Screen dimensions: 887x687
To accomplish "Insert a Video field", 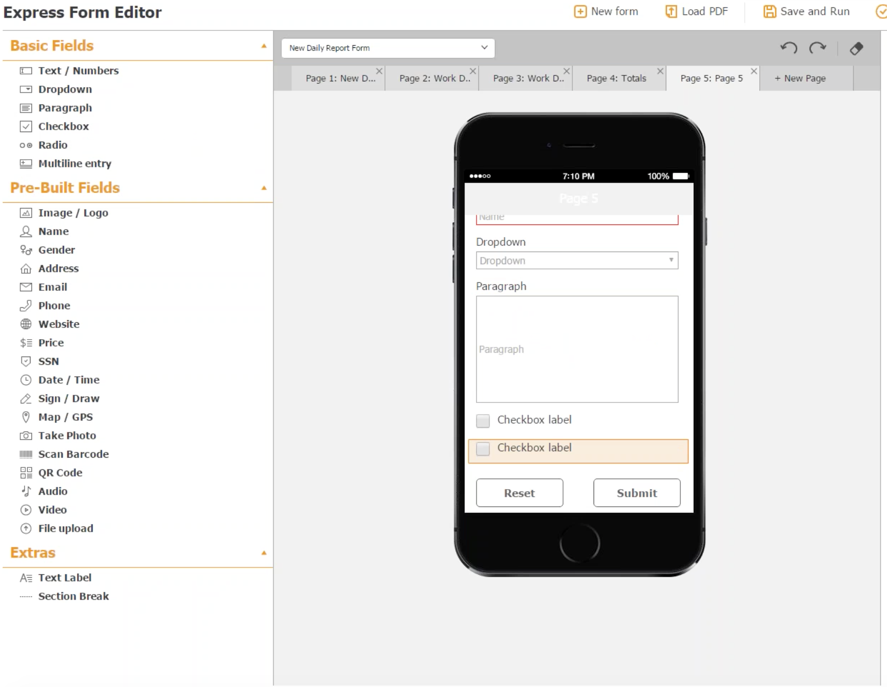I will click(52, 510).
